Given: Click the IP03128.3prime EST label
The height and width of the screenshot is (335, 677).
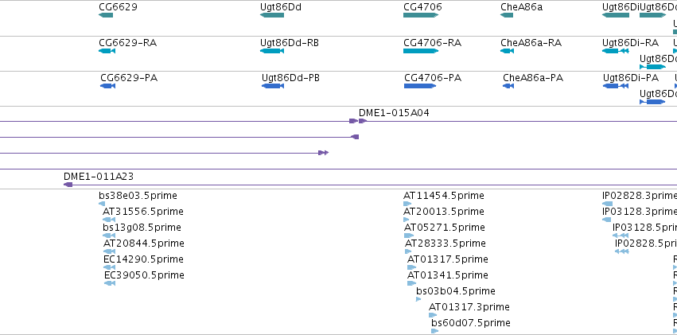Looking at the screenshot, I should click(640, 212).
